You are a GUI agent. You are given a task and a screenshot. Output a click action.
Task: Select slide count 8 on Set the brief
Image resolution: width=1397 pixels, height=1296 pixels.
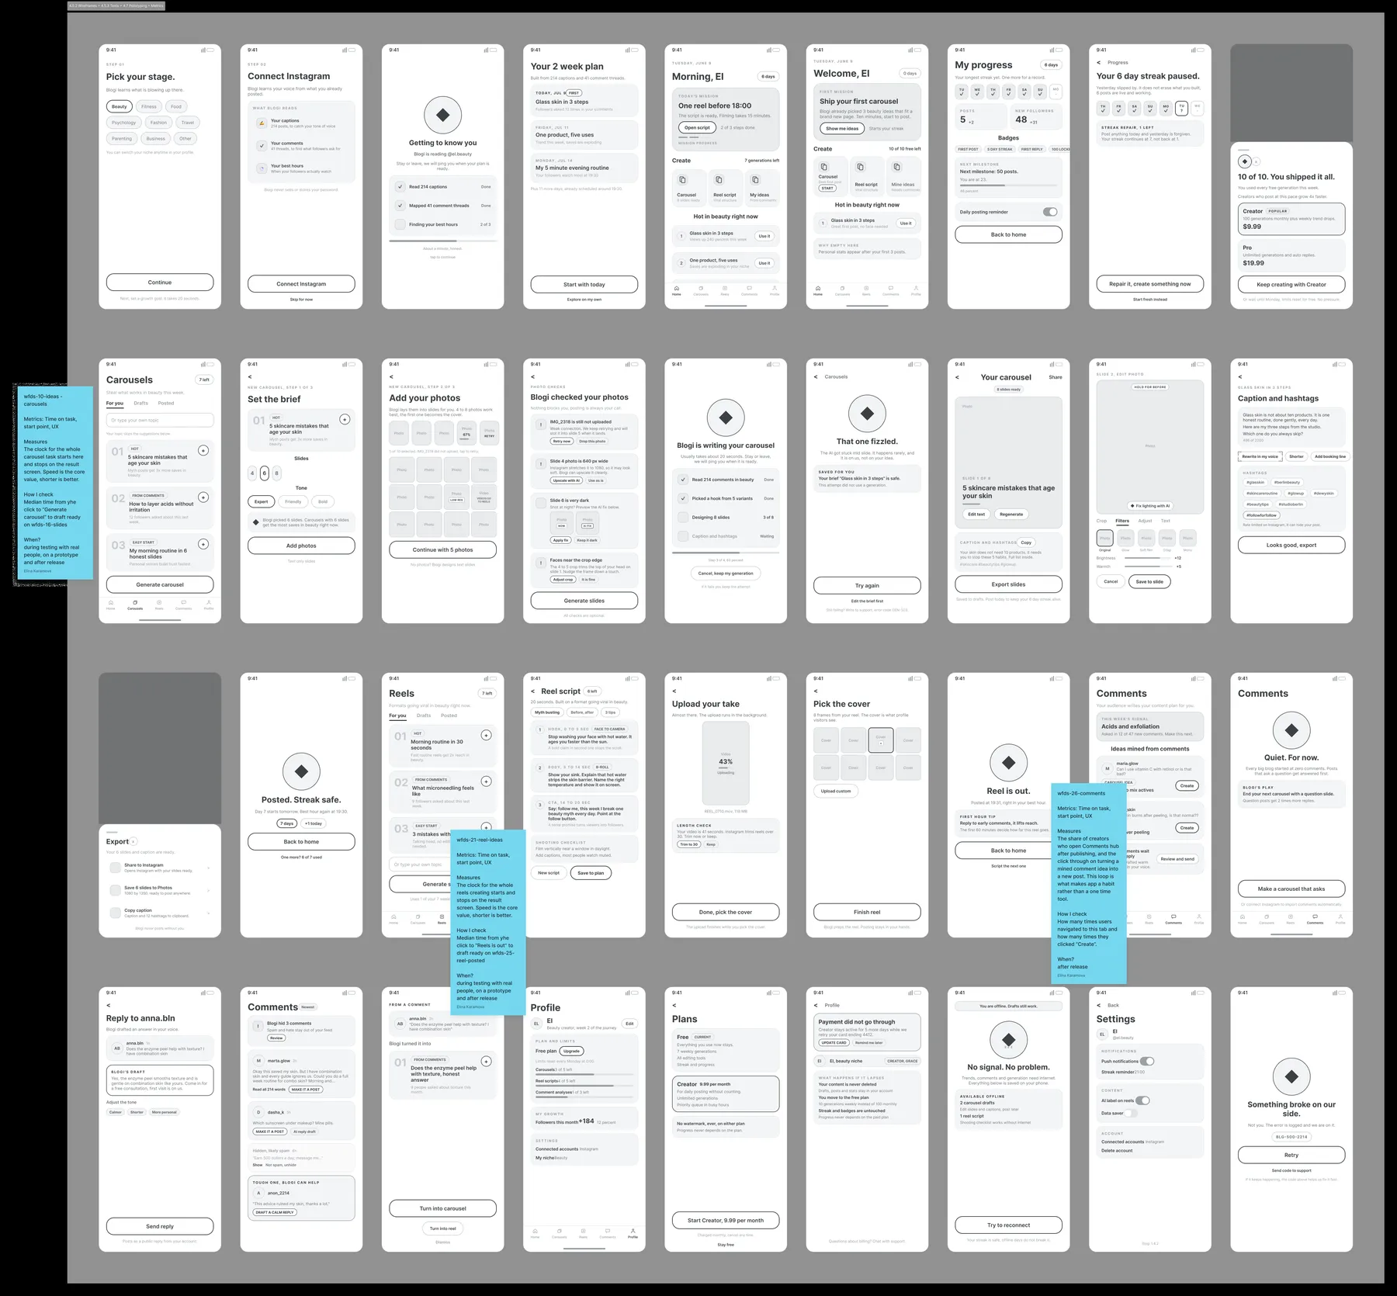pos(277,473)
